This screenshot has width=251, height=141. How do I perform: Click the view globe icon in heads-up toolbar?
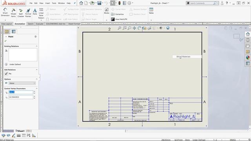pos(168,28)
